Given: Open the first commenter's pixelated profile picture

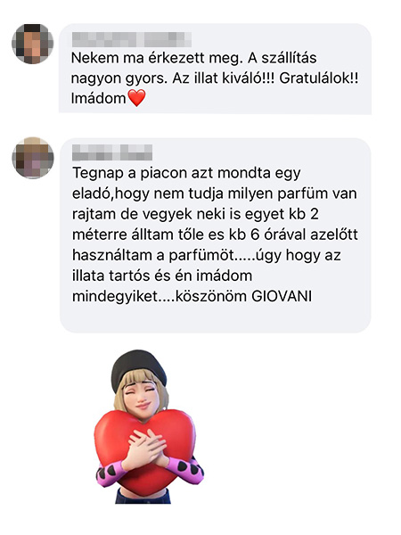Looking at the screenshot, I should pos(33,44).
